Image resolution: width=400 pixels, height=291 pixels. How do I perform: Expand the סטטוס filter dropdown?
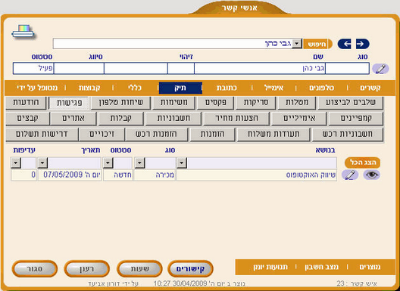(x=108, y=163)
